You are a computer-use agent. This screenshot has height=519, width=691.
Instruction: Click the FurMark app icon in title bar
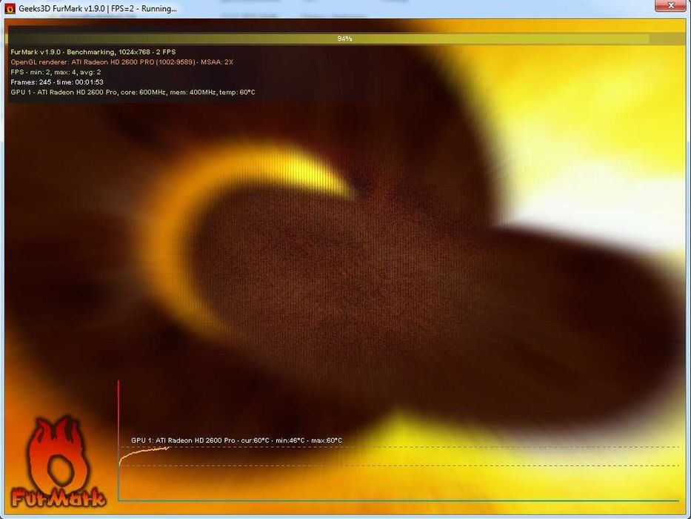coord(10,8)
